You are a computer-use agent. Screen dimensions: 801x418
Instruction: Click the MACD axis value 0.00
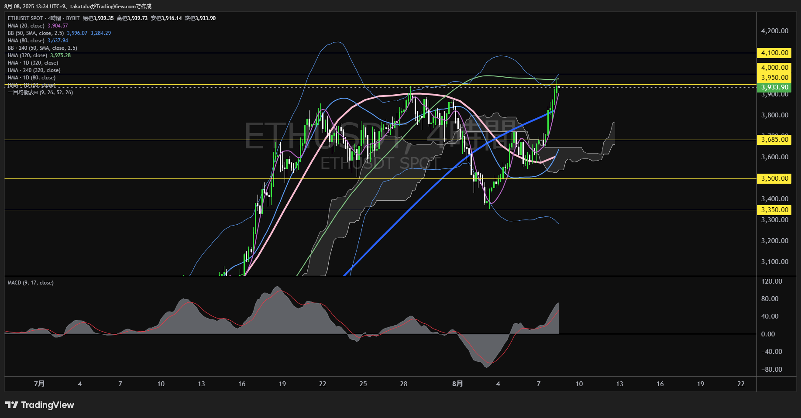coord(768,334)
